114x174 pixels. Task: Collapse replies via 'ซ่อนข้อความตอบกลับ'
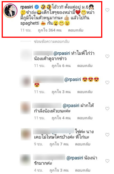52,41
